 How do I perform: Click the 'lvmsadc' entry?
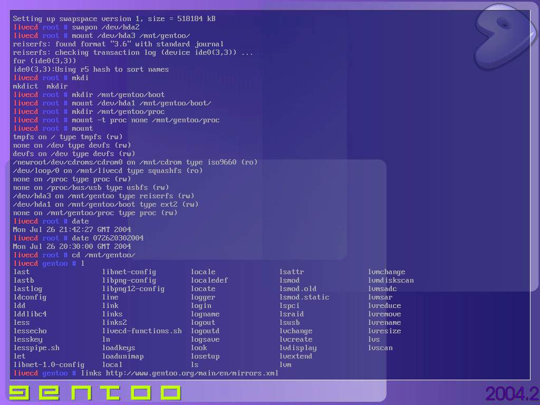[382, 289]
